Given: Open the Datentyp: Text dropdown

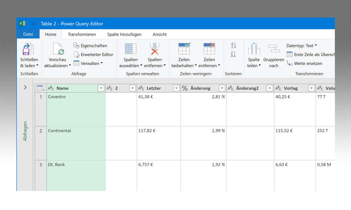Looking at the screenshot, I should click(x=302, y=45).
